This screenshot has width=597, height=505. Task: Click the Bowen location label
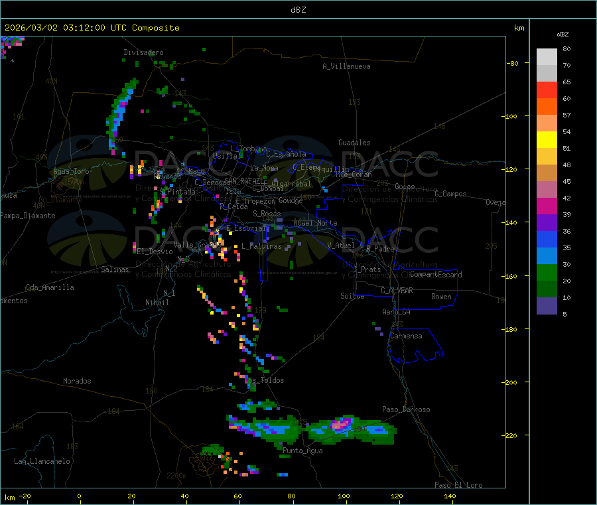tap(442, 297)
